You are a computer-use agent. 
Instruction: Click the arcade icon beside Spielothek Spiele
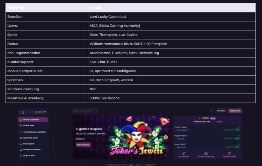pyautogui.click(x=21, y=138)
